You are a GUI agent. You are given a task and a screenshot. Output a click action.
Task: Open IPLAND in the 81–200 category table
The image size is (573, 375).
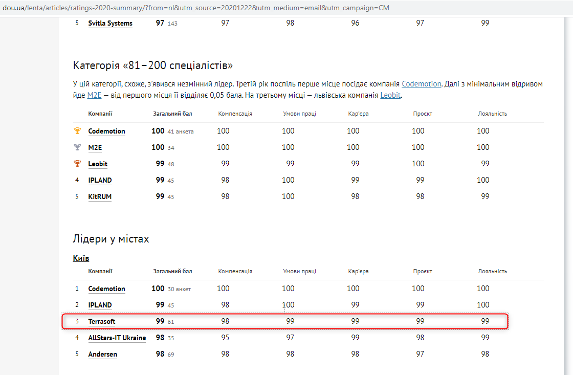click(100, 180)
